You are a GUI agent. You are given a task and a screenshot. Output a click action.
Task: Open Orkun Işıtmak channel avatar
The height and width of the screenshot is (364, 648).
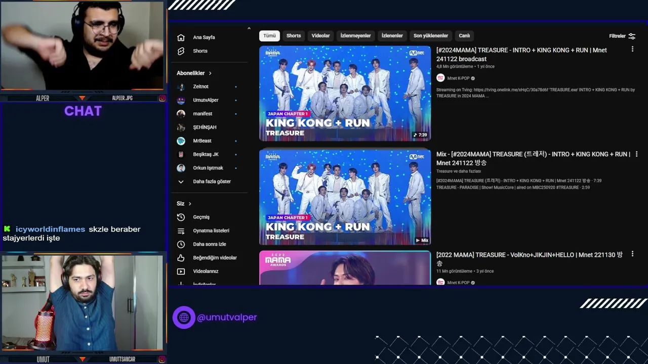coord(181,168)
